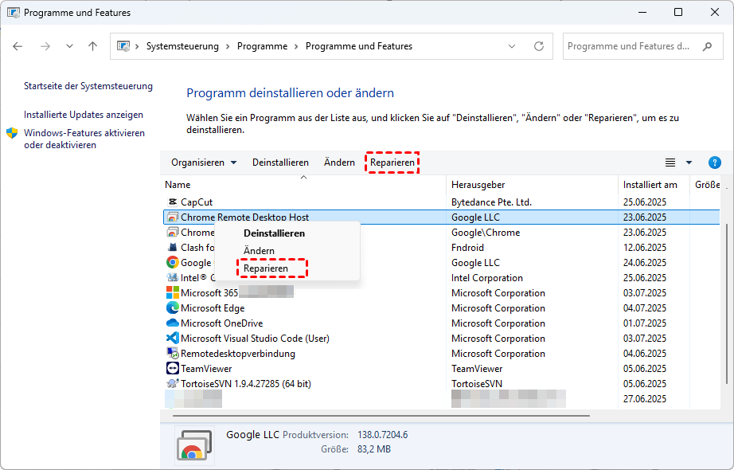
Task: Click the Reparieren toolbar button
Action: pyautogui.click(x=392, y=163)
